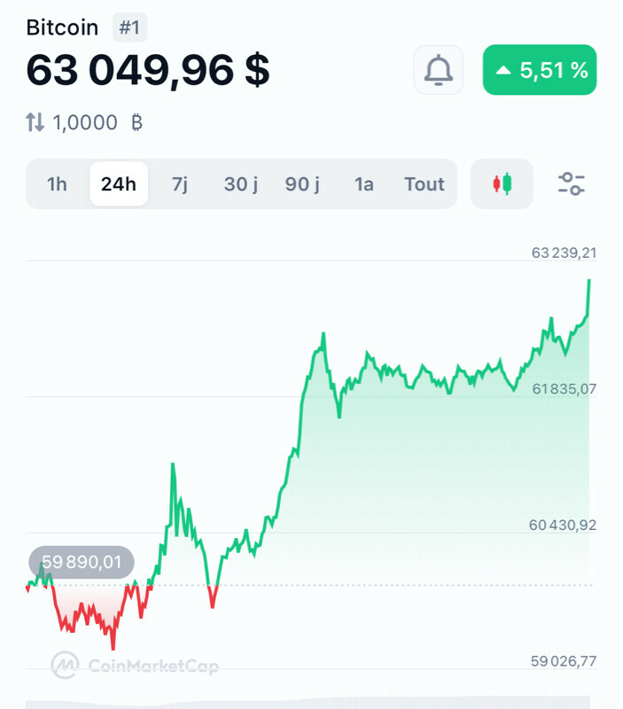Tap the Bitcoin ₿ symbol
This screenshot has height=709, width=623.
(x=136, y=122)
